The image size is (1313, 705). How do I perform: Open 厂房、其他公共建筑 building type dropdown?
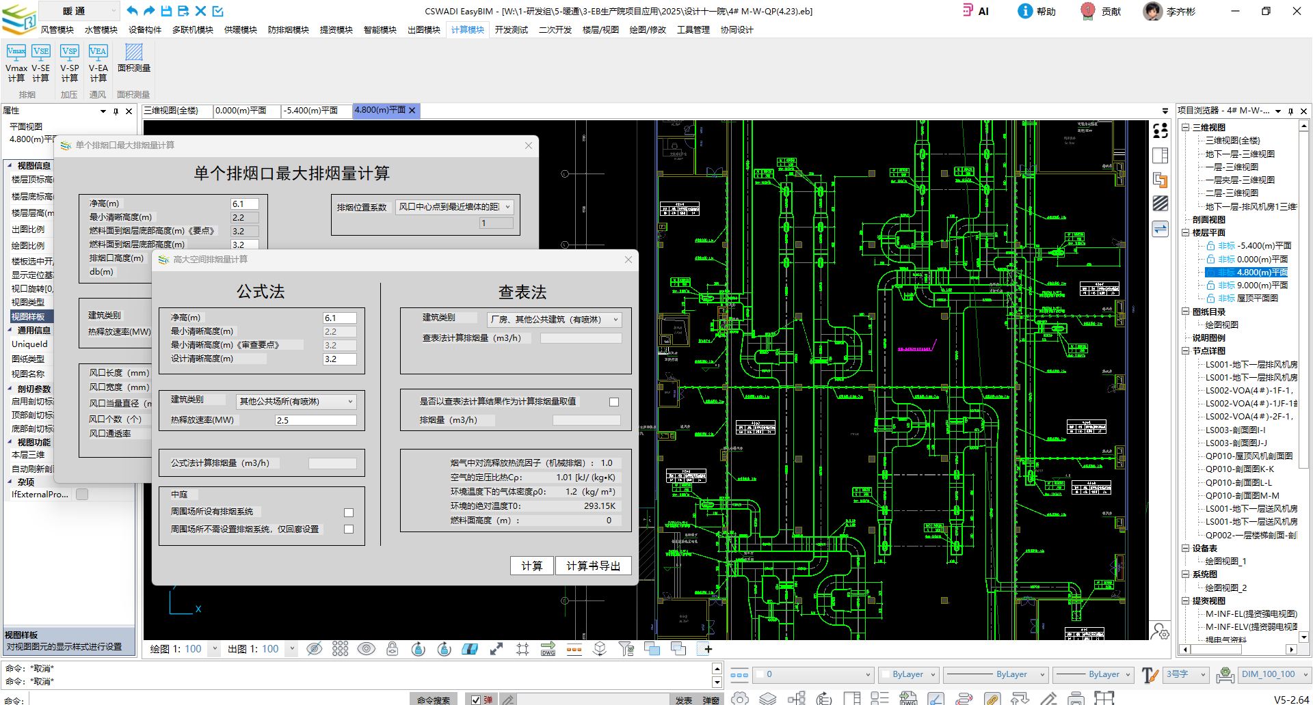pos(554,320)
